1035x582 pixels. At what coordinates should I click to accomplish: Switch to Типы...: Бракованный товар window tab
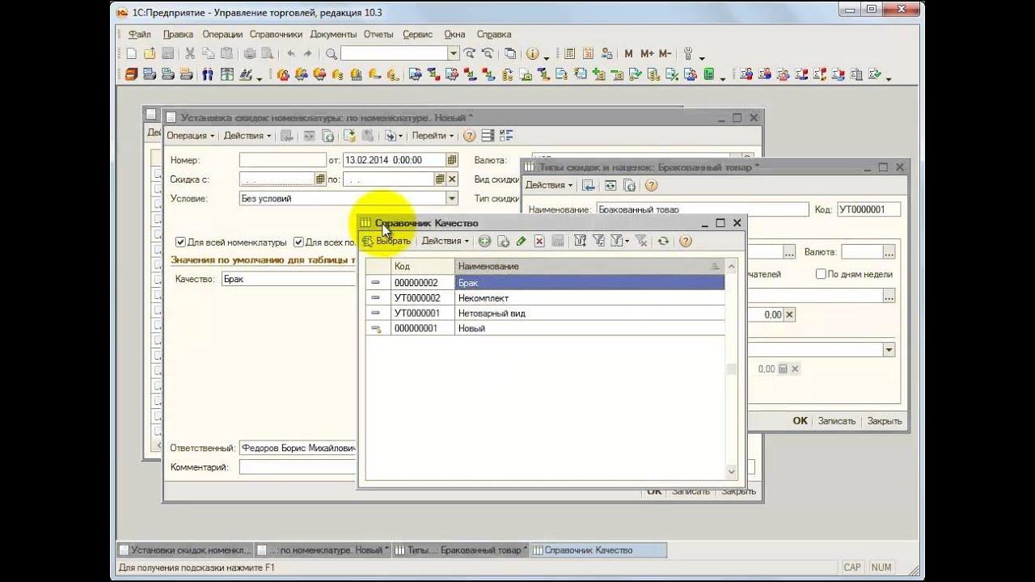tap(461, 550)
